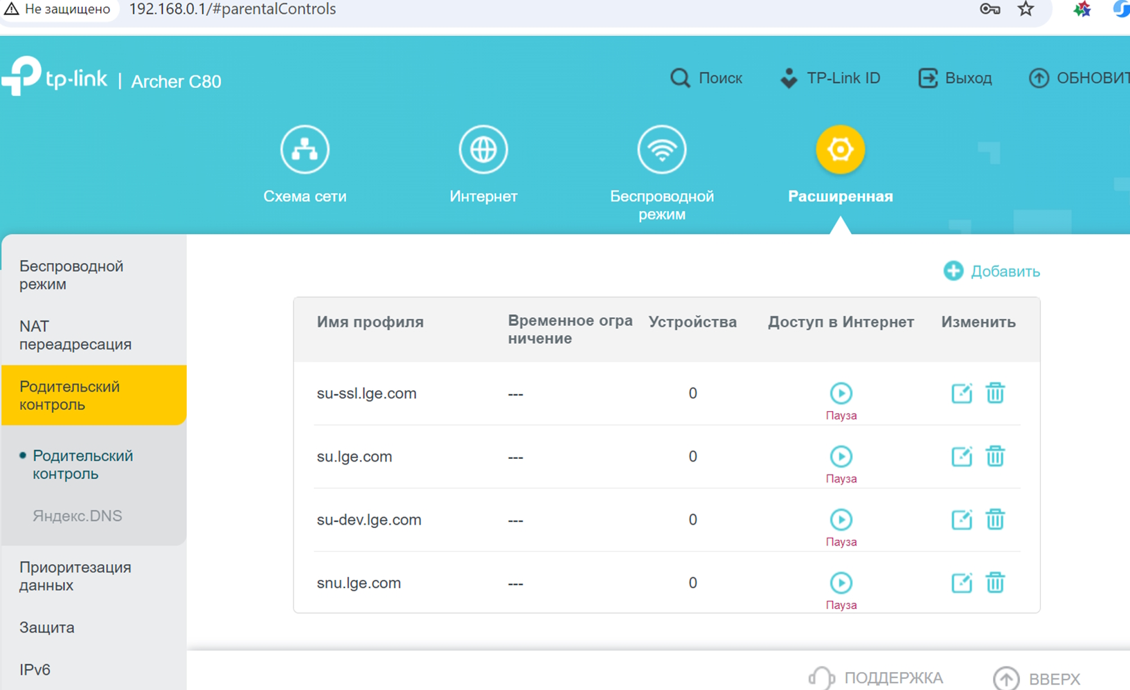Open the Беспроводной режим Wi-Fi icon
Viewport: 1130px width, 690px height.
[x=661, y=149]
